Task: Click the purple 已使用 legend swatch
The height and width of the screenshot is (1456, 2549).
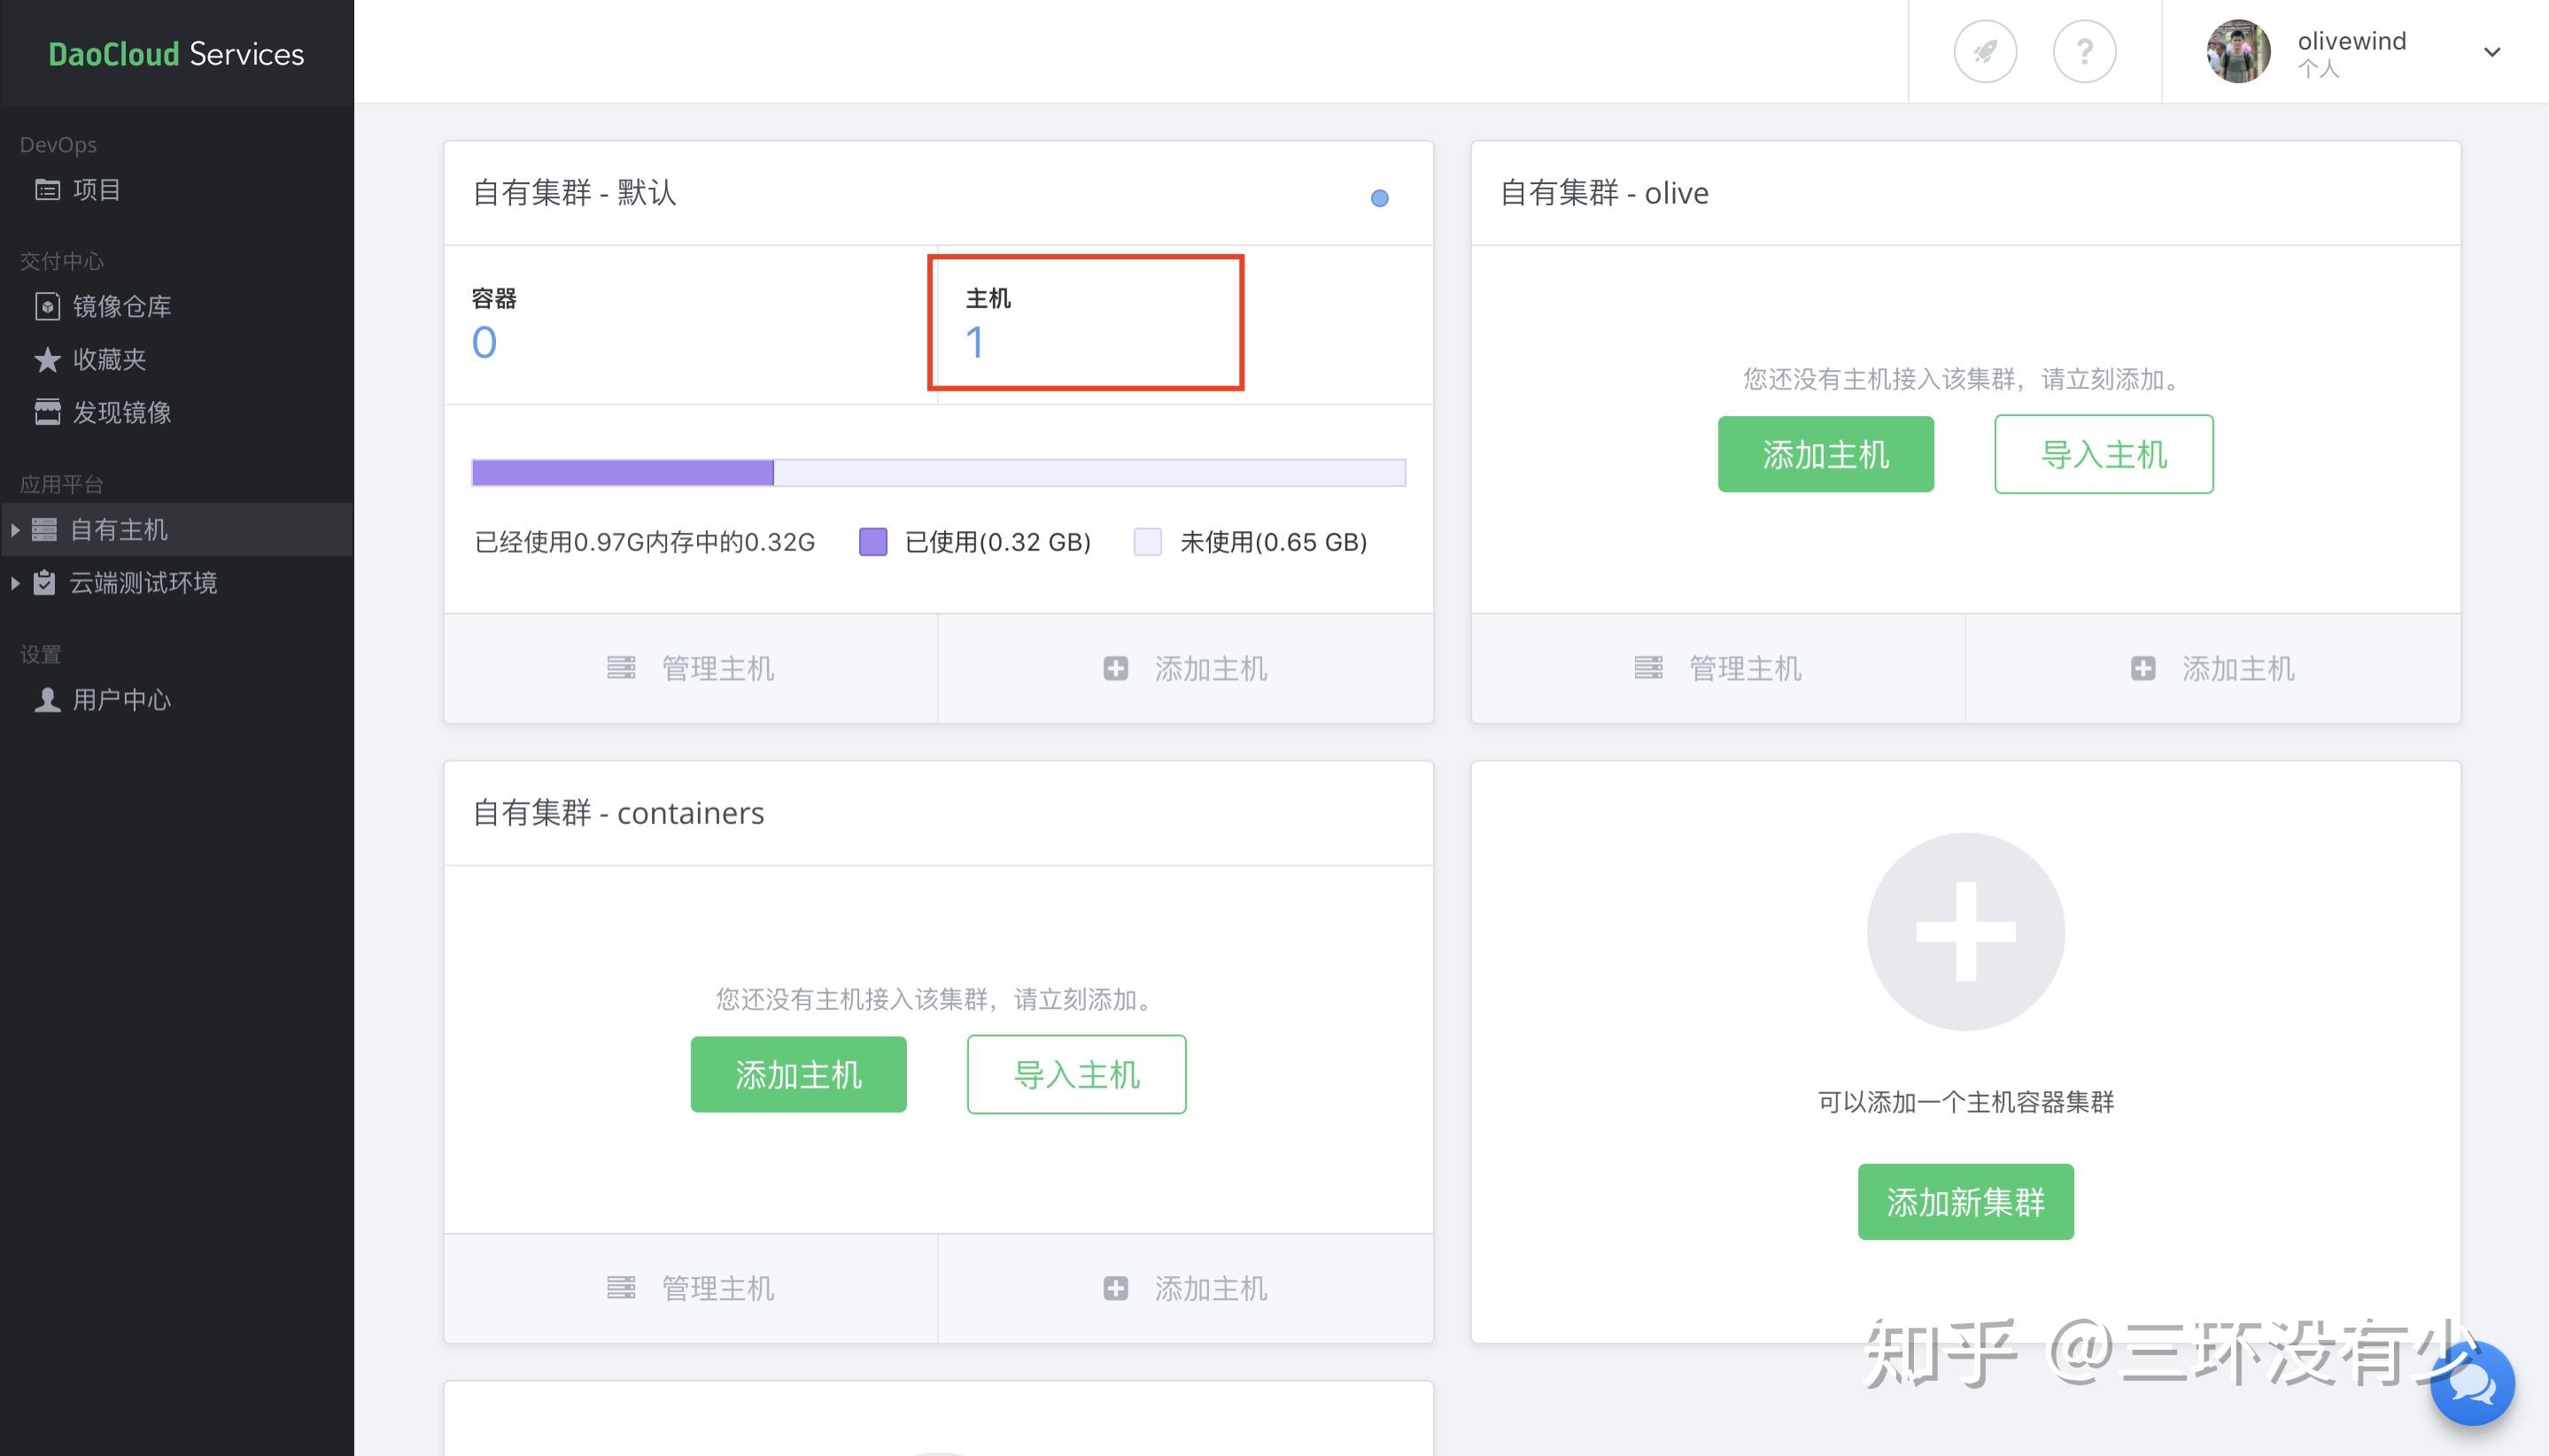Action: 872,542
